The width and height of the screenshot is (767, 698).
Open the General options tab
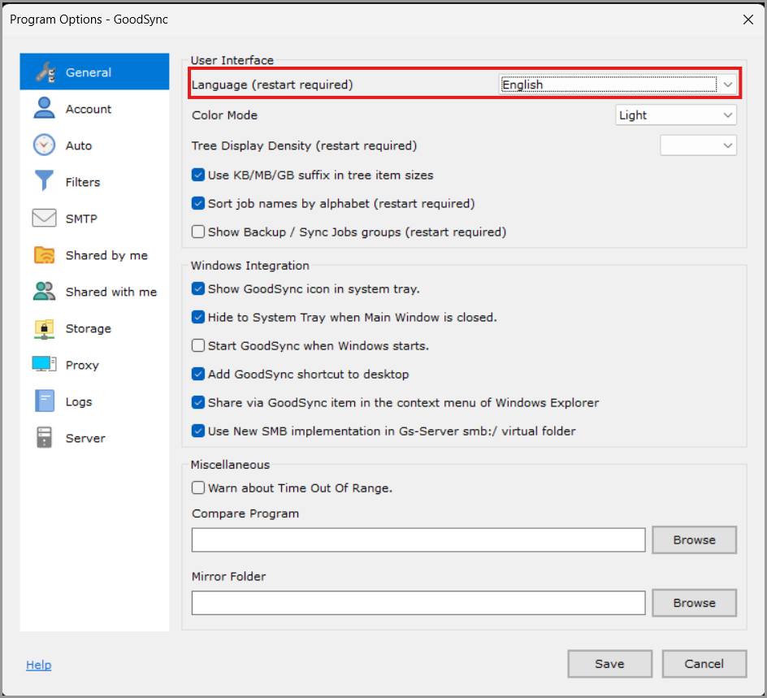coord(94,72)
